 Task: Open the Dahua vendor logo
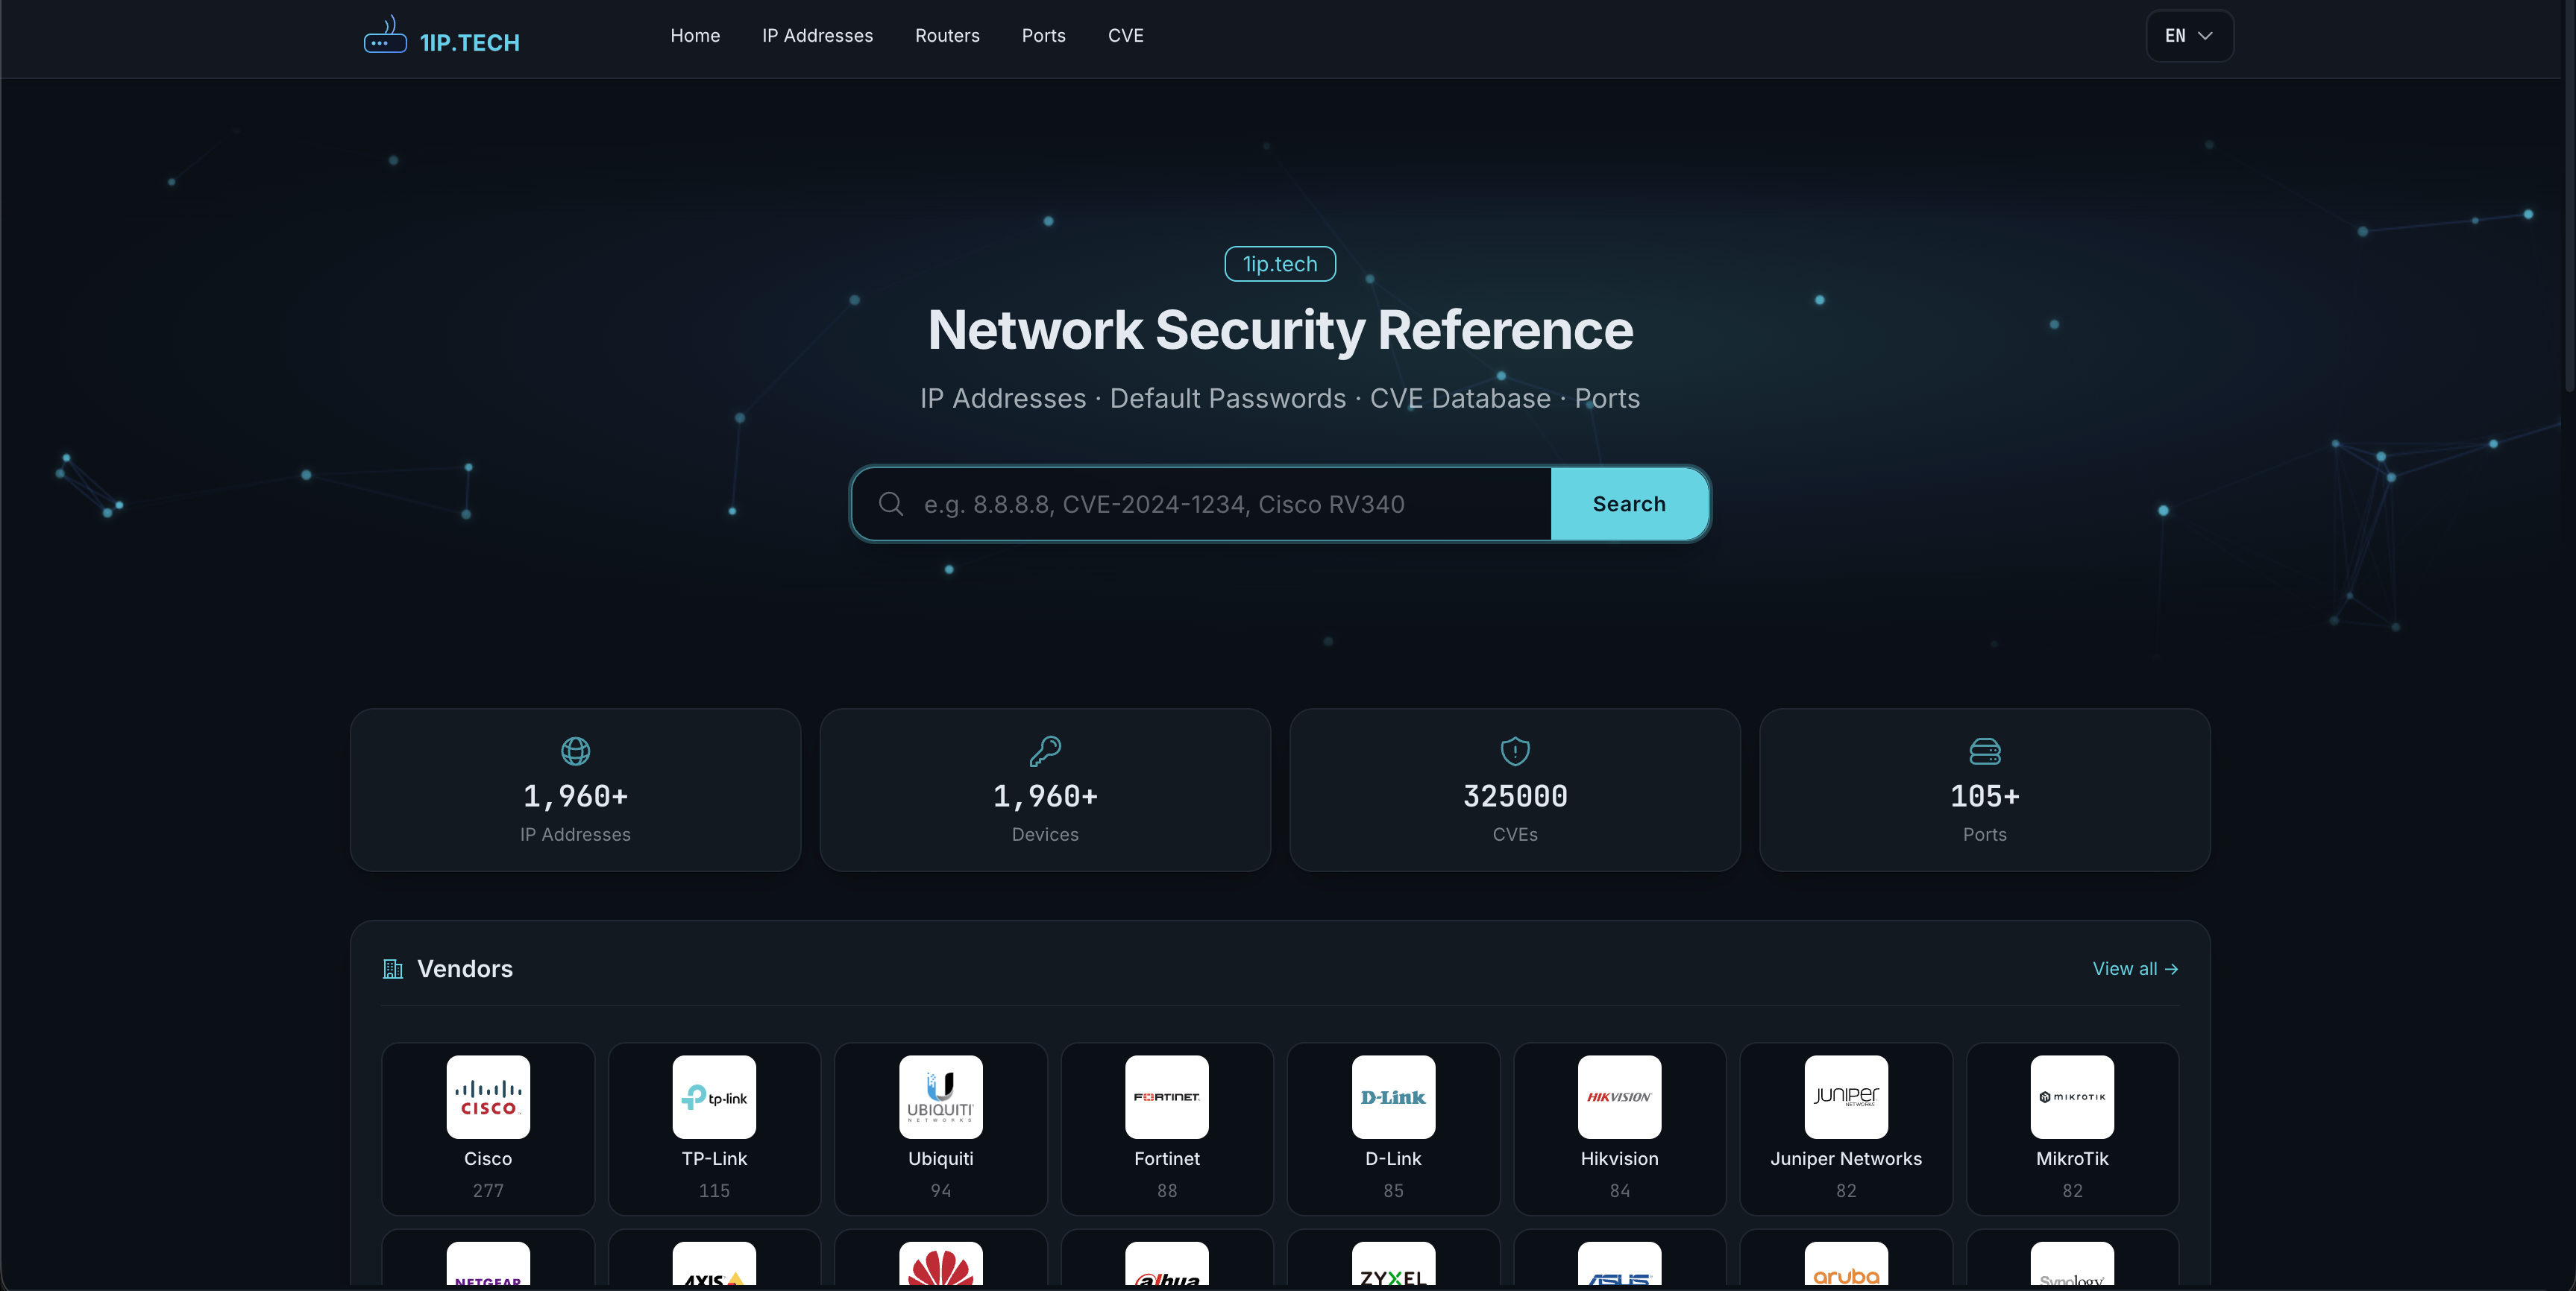1167,1264
